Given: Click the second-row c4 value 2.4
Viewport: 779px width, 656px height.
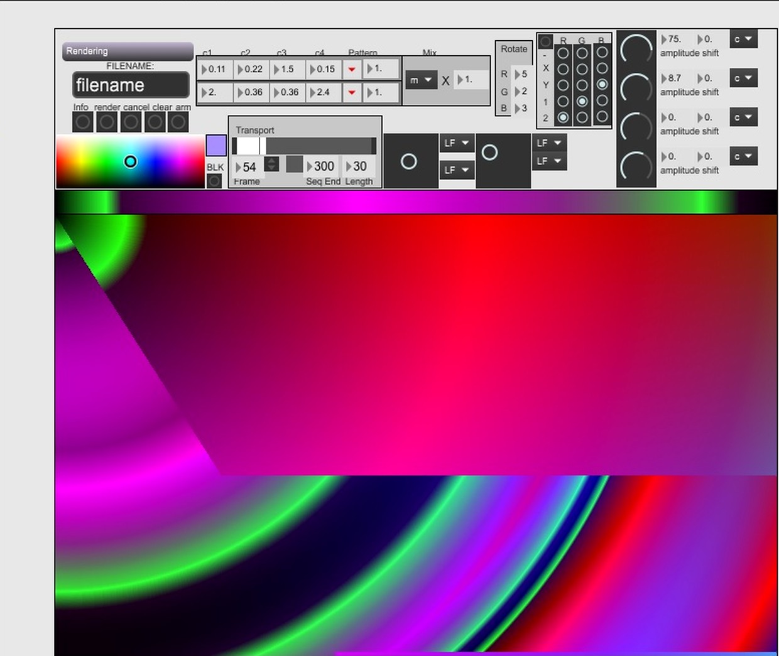Looking at the screenshot, I should click(x=325, y=92).
